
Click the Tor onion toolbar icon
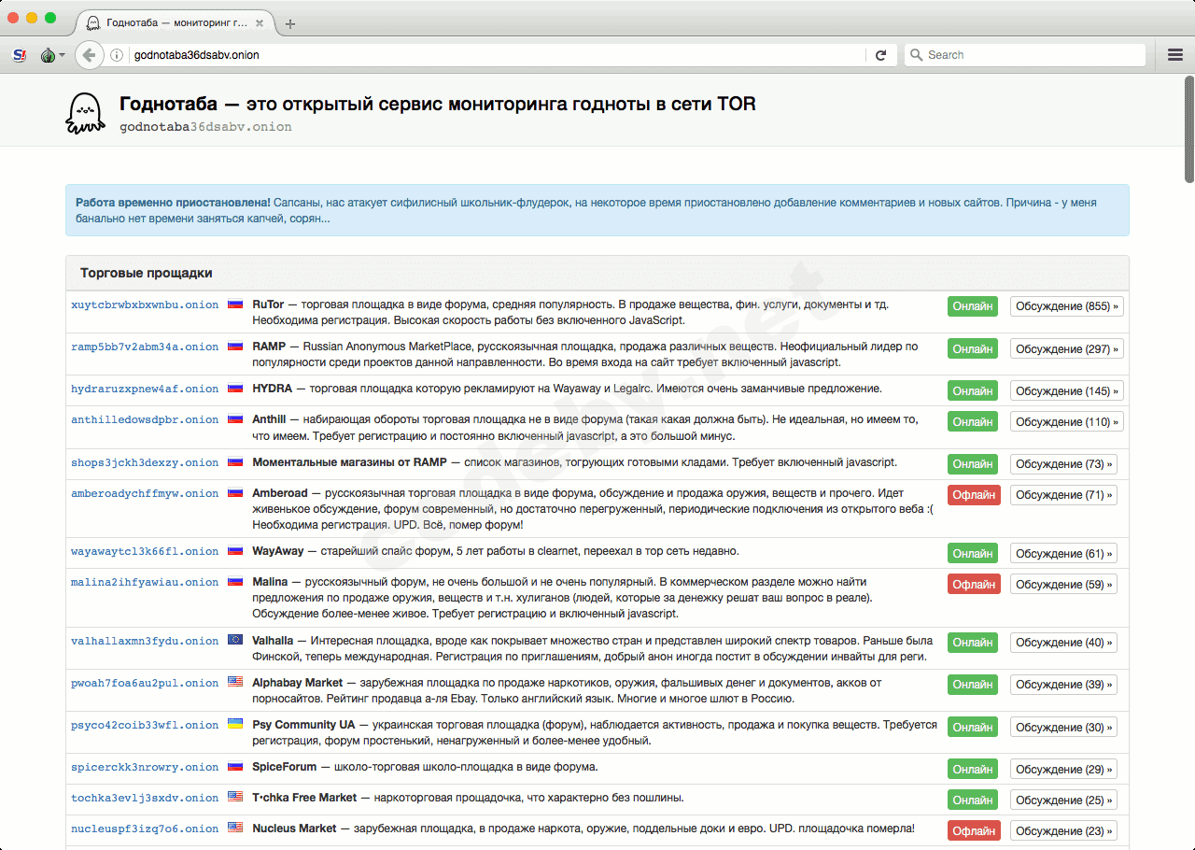point(48,55)
